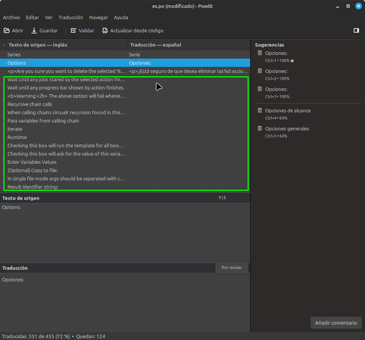Sort by Texto de origen column header
The height and width of the screenshot is (340, 365).
tap(38, 45)
